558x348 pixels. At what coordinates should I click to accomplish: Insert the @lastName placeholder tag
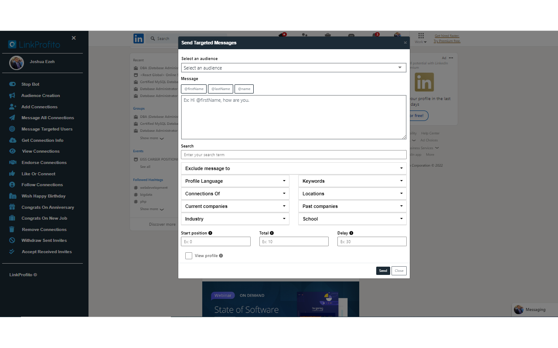click(221, 89)
